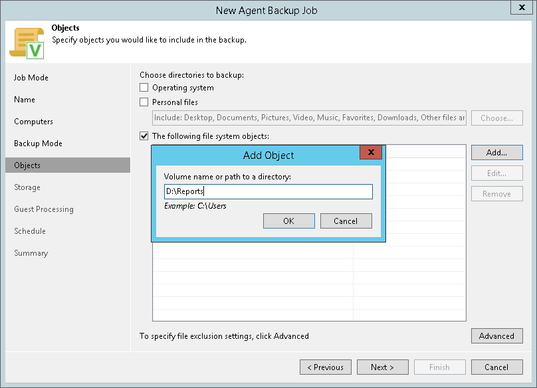Enable the Operating system checkbox
This screenshot has height=388, width=537.
[x=144, y=88]
